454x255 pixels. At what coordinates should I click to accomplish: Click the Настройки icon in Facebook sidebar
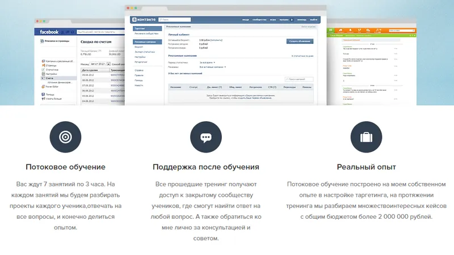pos(43,74)
